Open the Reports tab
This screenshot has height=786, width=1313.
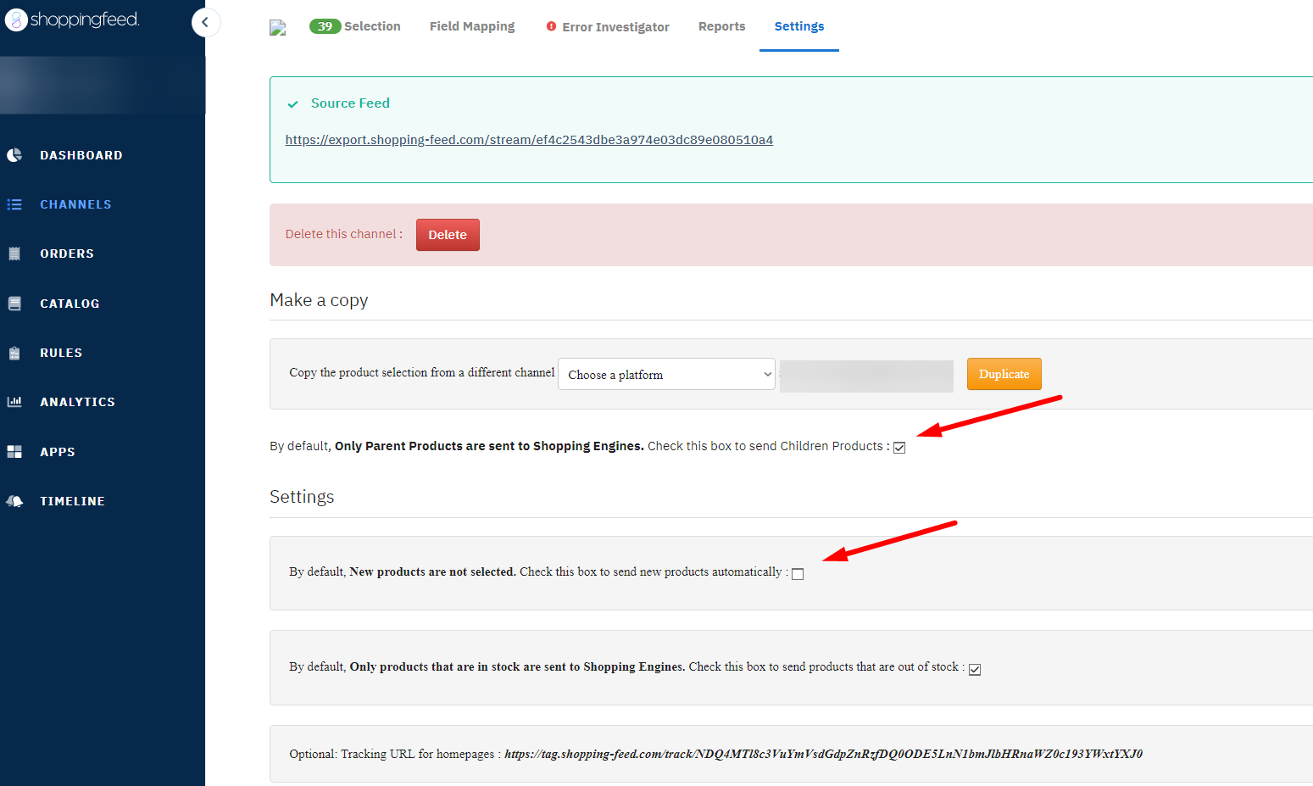pos(721,26)
